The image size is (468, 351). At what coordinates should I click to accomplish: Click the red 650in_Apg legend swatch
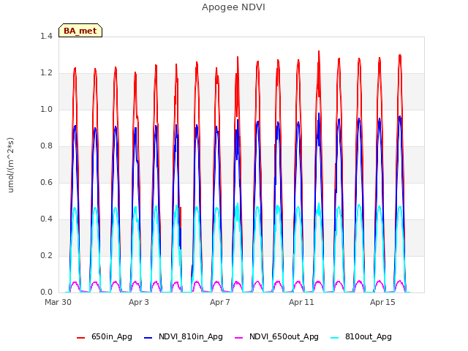(x=81, y=338)
